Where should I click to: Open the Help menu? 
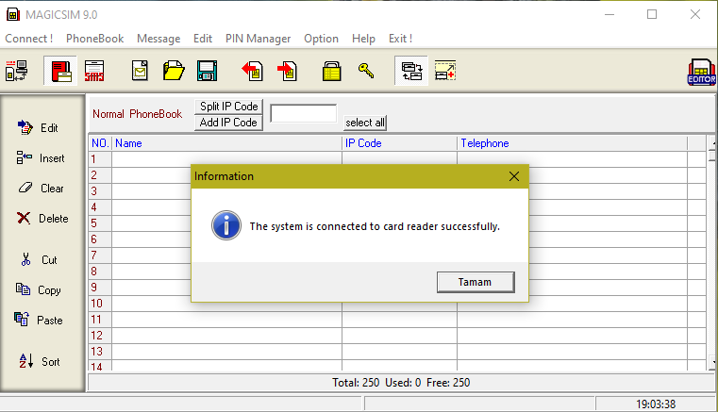pyautogui.click(x=363, y=39)
